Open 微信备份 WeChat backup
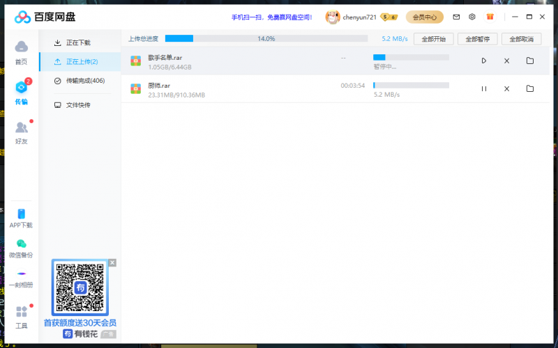The height and width of the screenshot is (348, 558). (22, 248)
